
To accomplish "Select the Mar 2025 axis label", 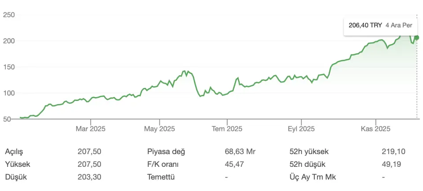I will [91, 129].
